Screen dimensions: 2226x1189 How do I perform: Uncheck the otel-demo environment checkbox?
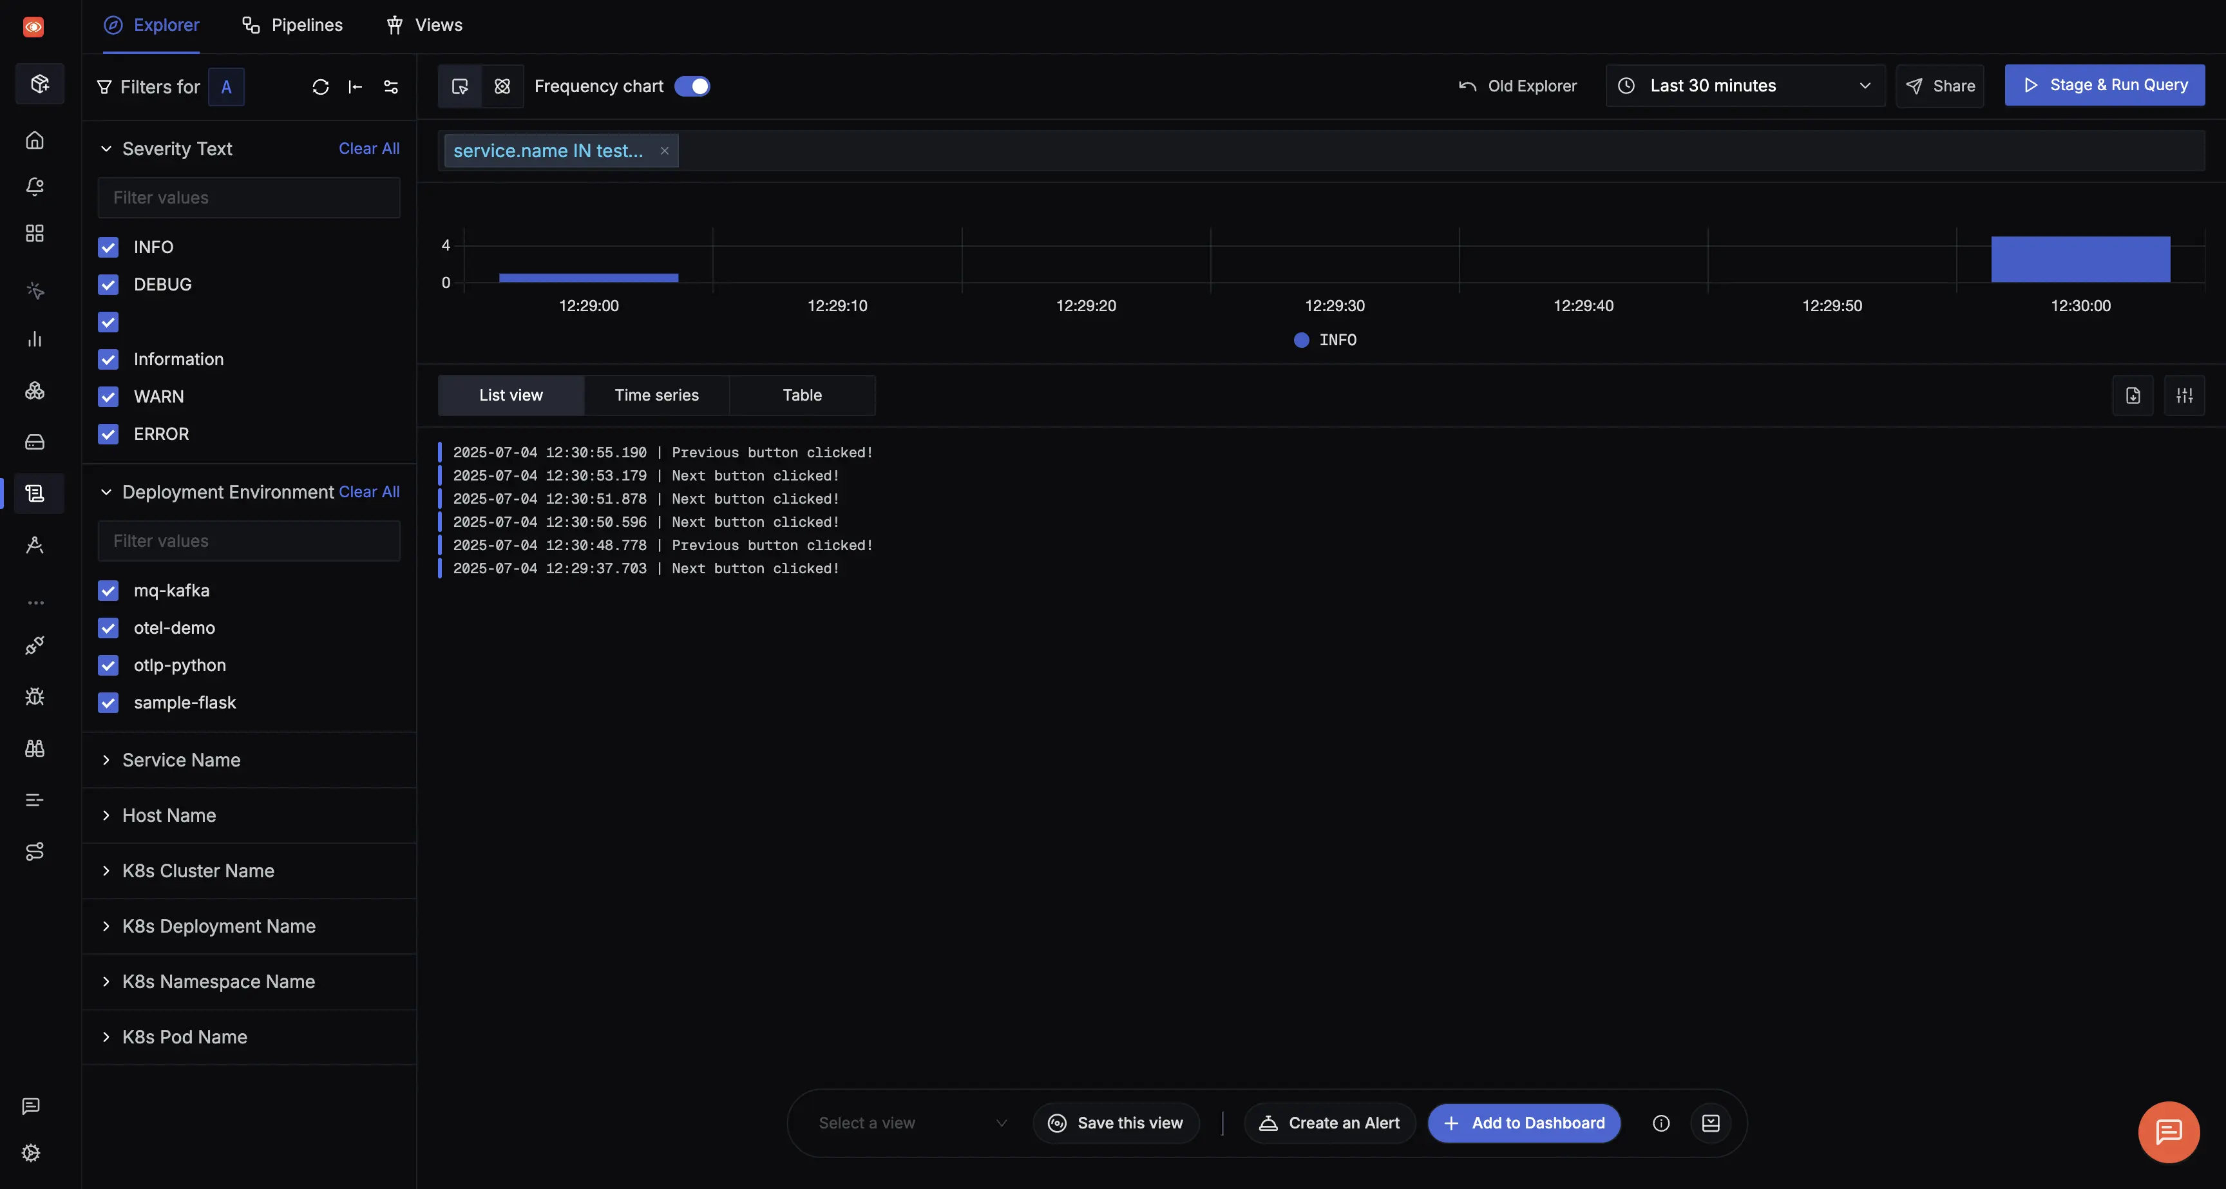pos(108,628)
